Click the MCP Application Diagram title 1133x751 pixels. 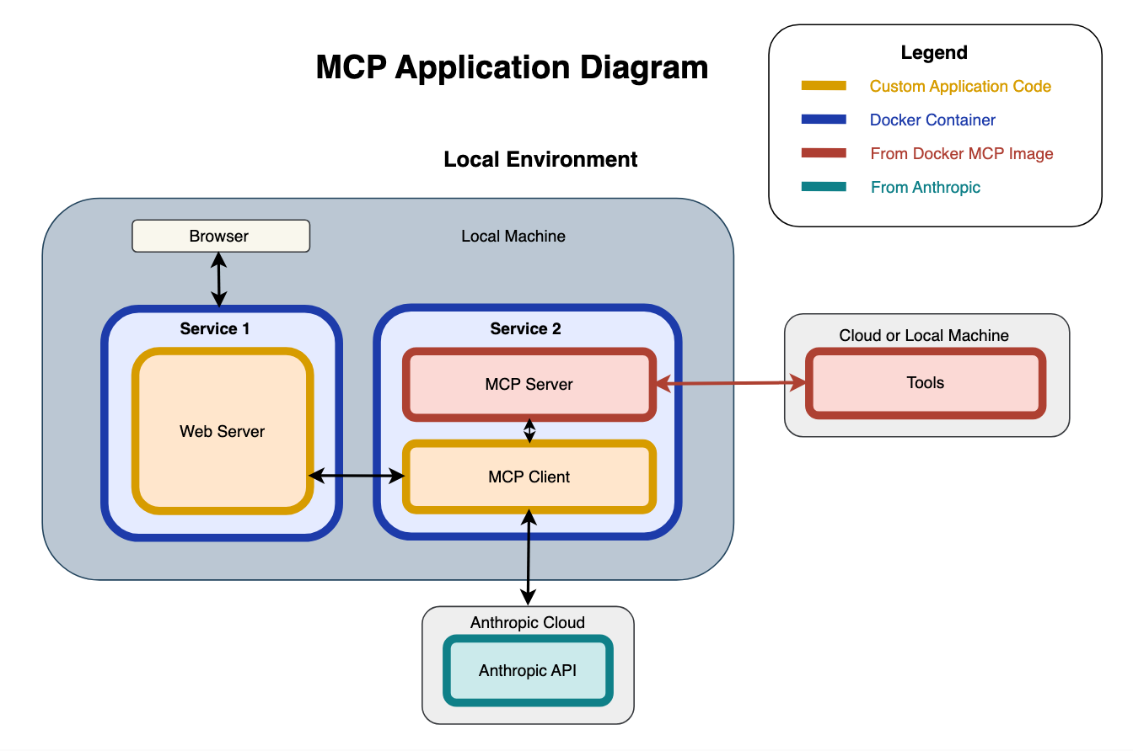(512, 67)
